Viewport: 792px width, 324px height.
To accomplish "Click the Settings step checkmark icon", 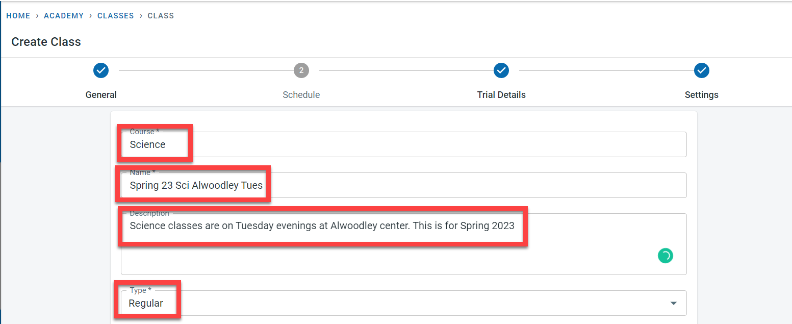I will click(702, 70).
